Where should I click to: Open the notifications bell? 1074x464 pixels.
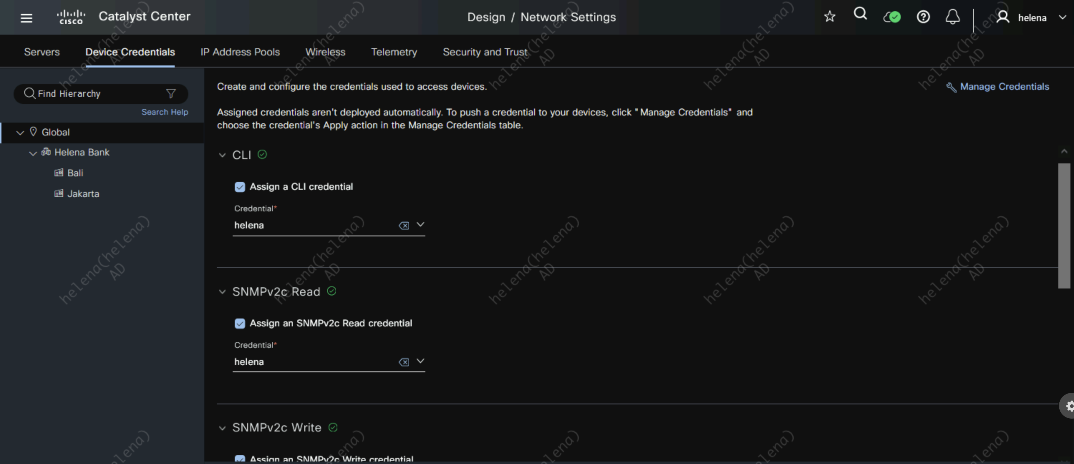click(x=952, y=17)
